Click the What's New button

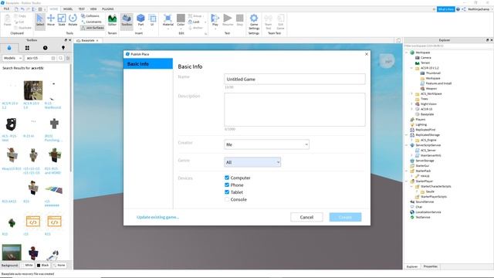[446, 9]
